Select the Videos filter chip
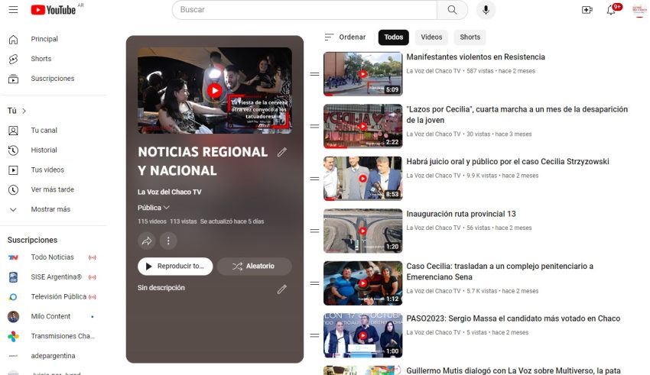Image resolution: width=650 pixels, height=375 pixels. point(431,37)
